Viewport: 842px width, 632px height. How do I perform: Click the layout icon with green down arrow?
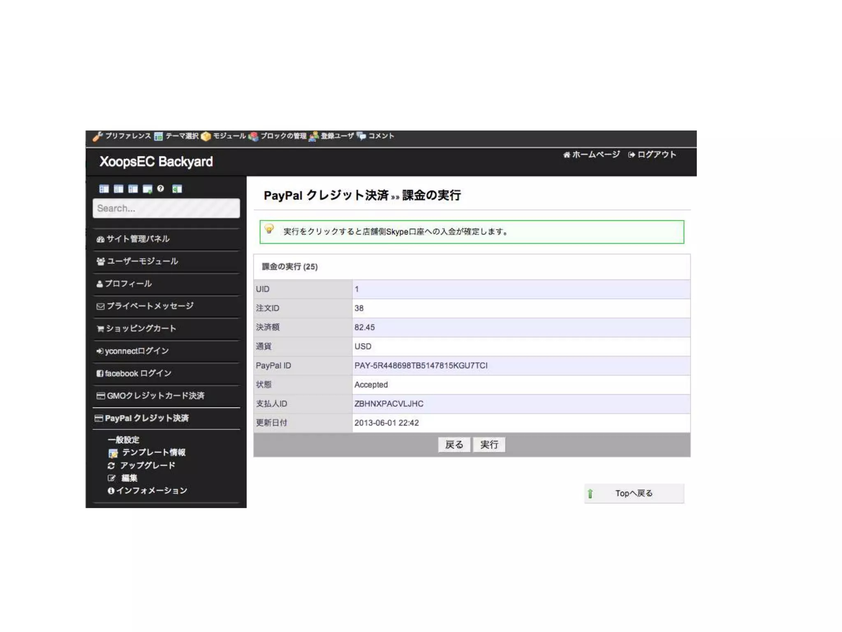[x=147, y=189]
